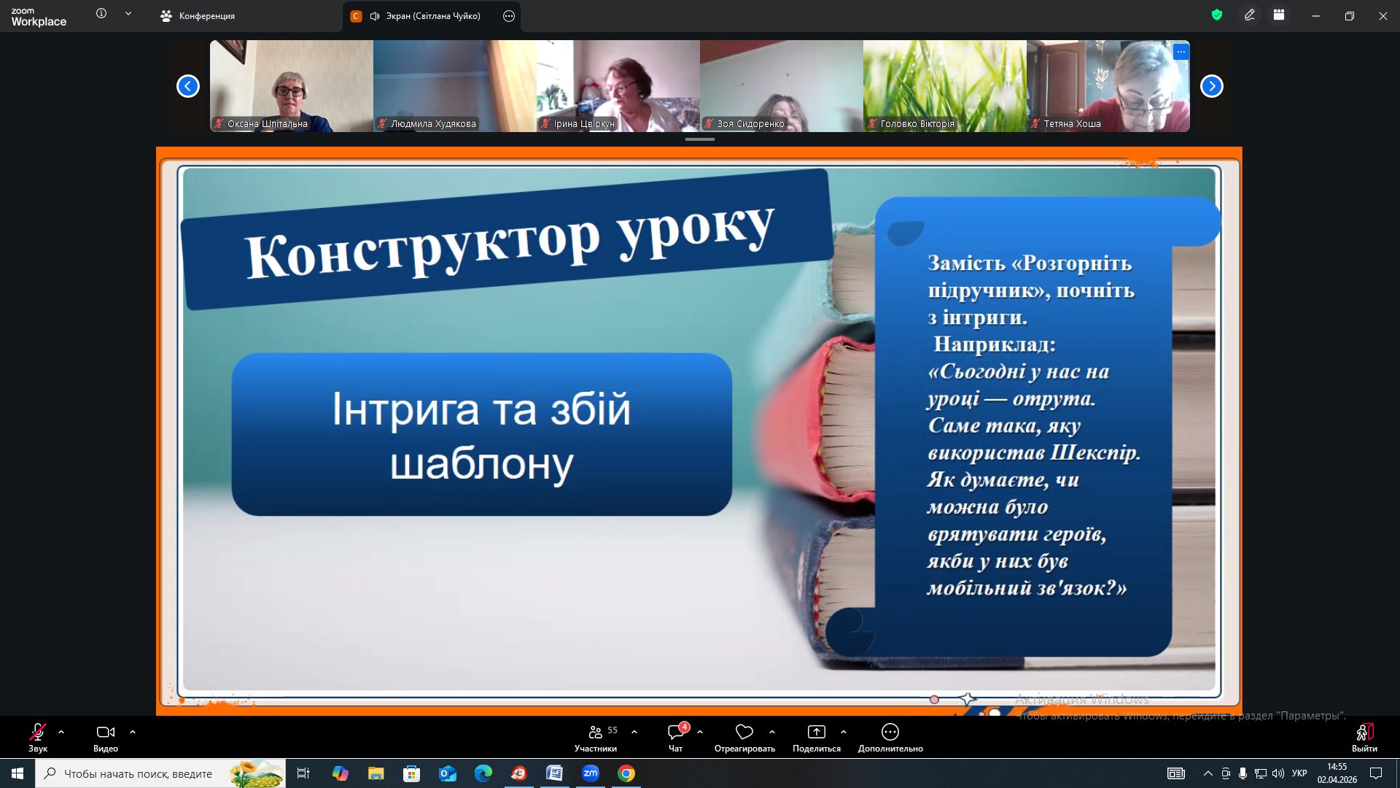The width and height of the screenshot is (1400, 788).
Task: Open the Participants panel icon
Action: pyautogui.click(x=596, y=732)
